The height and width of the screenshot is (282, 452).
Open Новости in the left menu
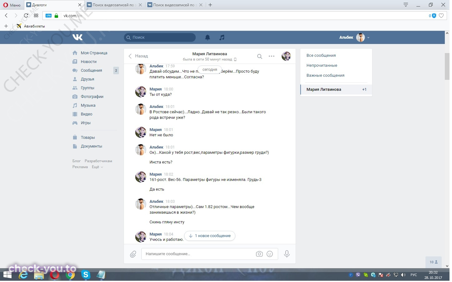coord(88,62)
